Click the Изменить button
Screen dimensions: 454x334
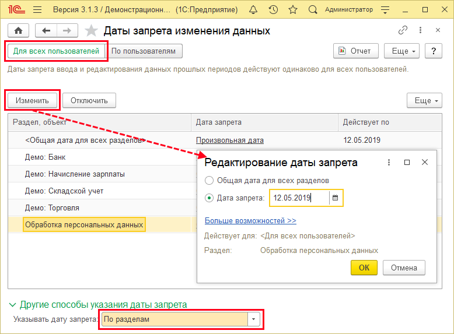32,101
